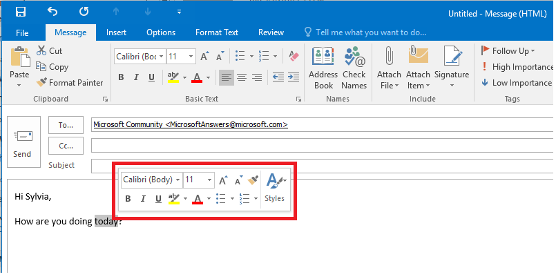Expand the Paste options arrow
The width and height of the screenshot is (556, 279).
(19, 86)
